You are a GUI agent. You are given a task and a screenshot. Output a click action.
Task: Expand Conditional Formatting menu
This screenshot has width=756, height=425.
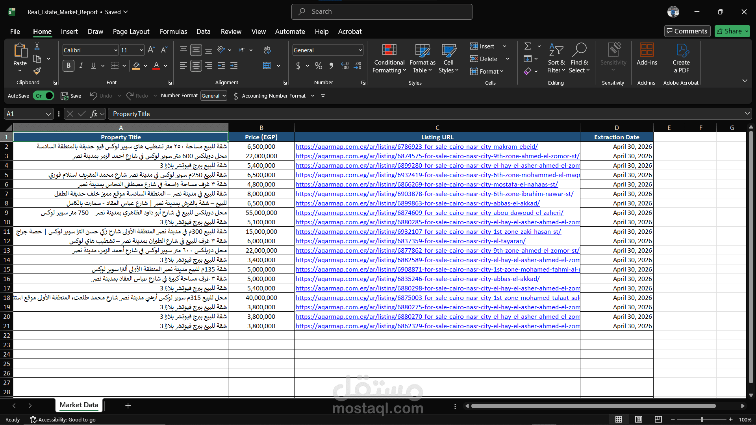point(389,58)
